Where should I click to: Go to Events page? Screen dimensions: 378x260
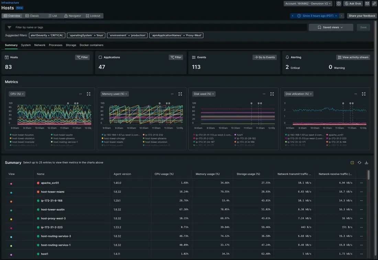(x=265, y=57)
